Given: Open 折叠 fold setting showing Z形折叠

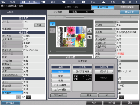Looking at the screenshot, I should point(106,54).
